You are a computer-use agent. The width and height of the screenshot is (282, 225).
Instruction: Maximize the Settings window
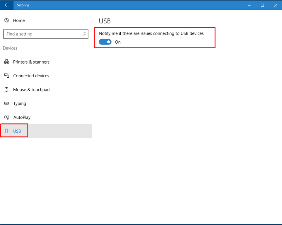click(x=262, y=5)
